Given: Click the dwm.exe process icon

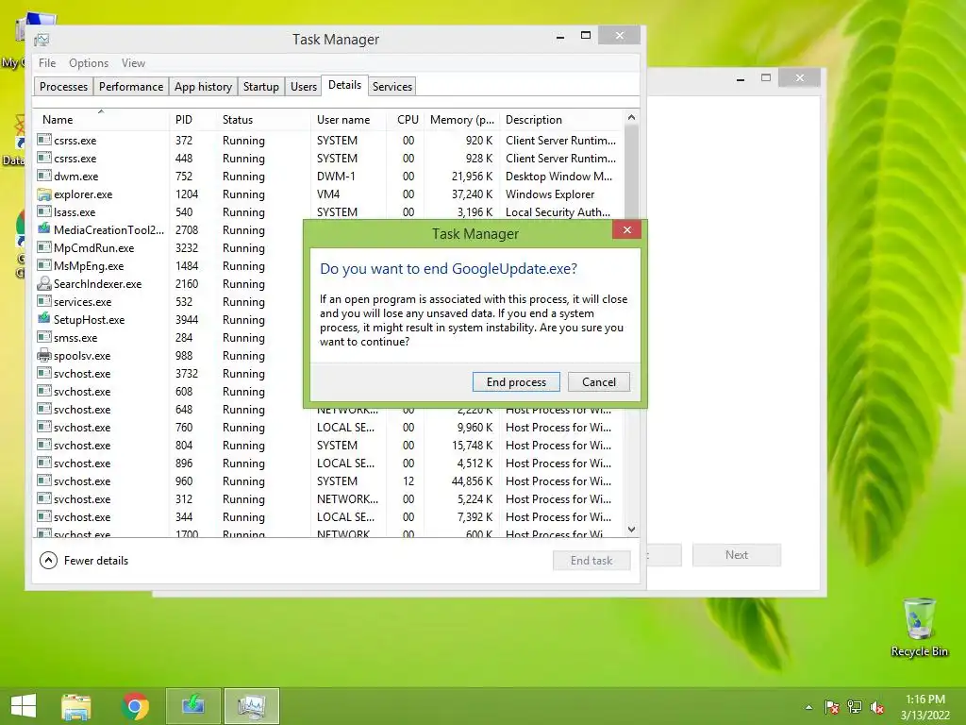Looking at the screenshot, I should [43, 177].
